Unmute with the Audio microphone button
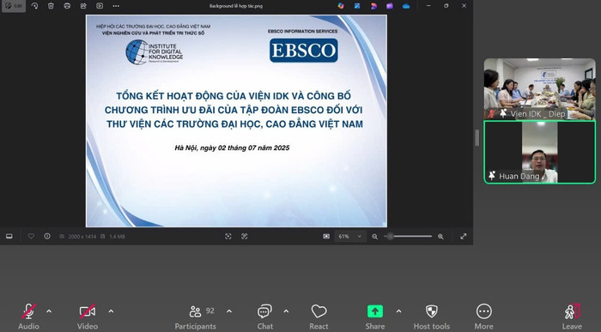This screenshot has width=601, height=332. [28, 317]
